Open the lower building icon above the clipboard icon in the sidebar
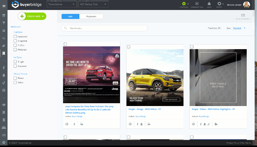257x147 pixels. tap(4, 112)
